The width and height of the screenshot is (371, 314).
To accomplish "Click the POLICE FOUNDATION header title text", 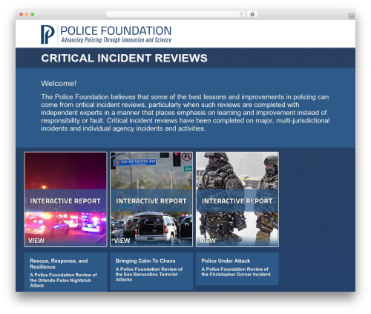I will (116, 31).
